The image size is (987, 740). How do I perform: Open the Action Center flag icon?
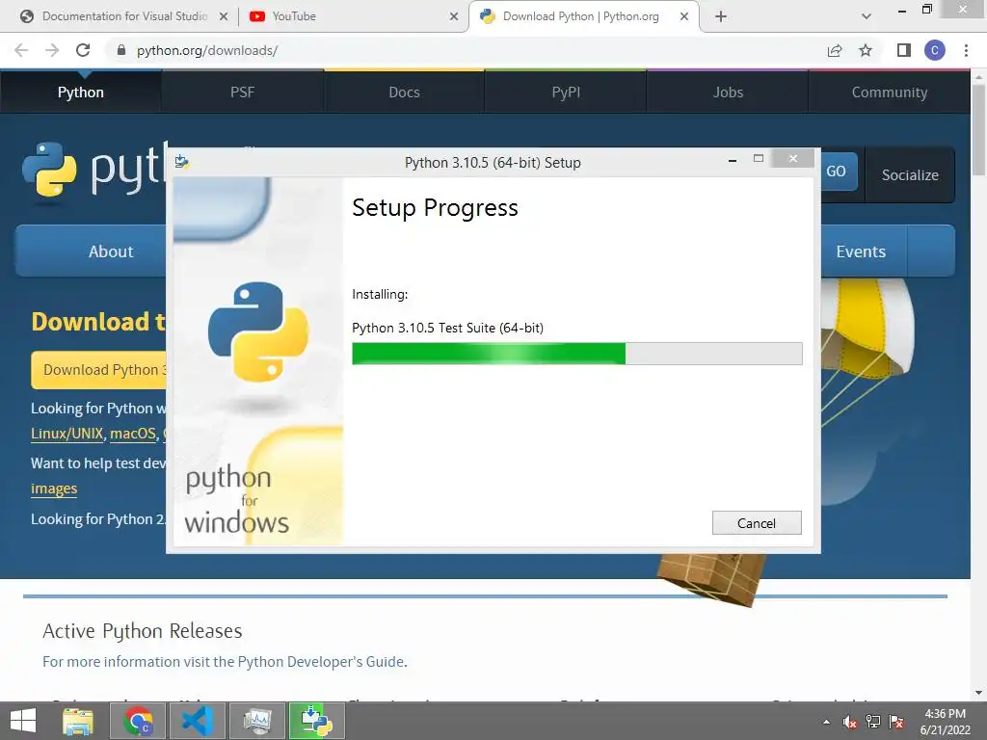pyautogui.click(x=896, y=722)
